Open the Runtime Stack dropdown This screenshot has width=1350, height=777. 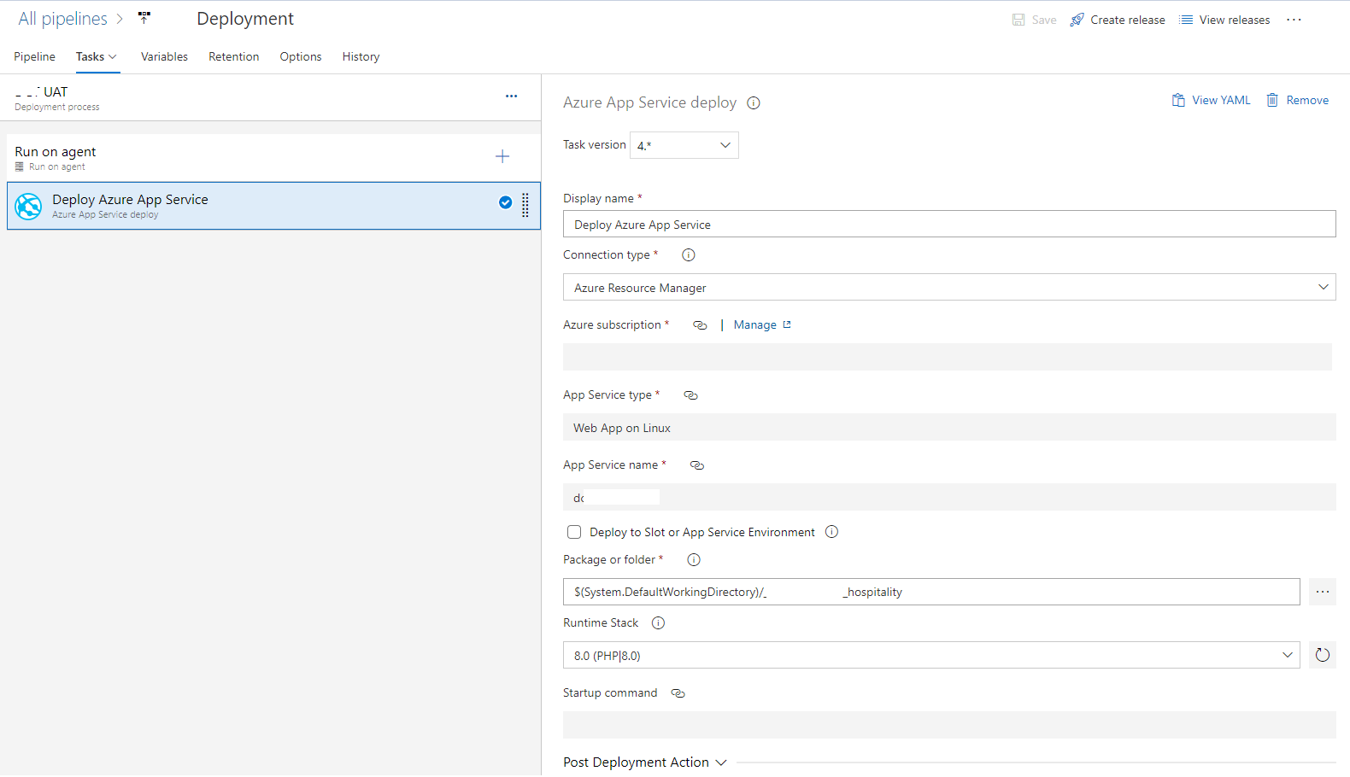point(931,655)
